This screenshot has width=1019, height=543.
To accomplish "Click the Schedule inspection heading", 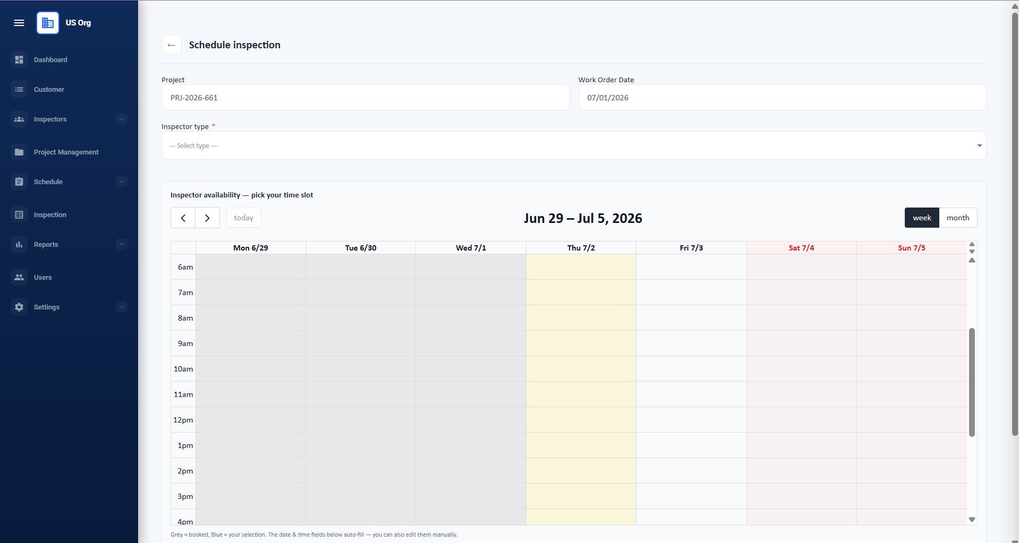I will coord(235,45).
